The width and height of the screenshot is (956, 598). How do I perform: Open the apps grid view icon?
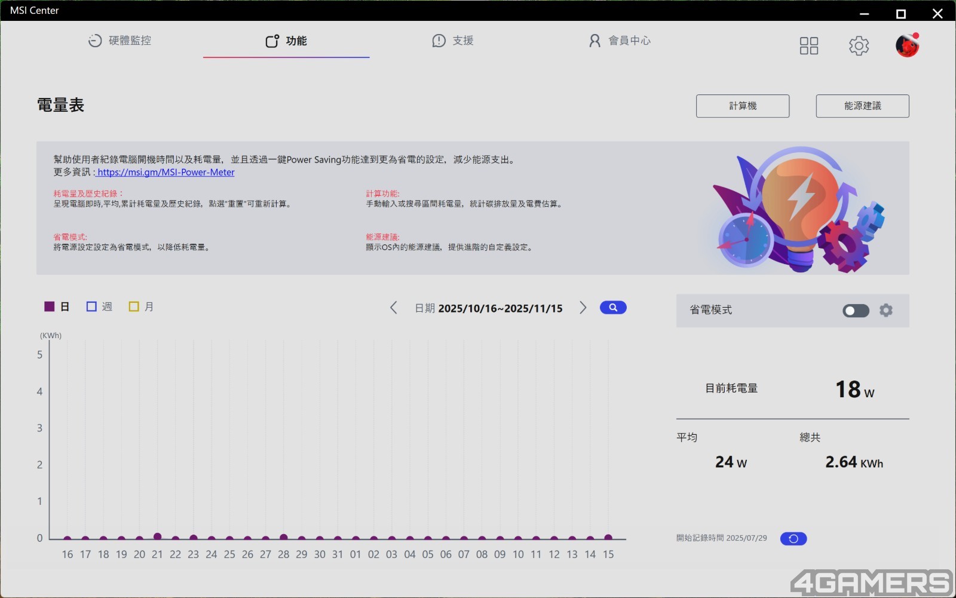coord(808,46)
